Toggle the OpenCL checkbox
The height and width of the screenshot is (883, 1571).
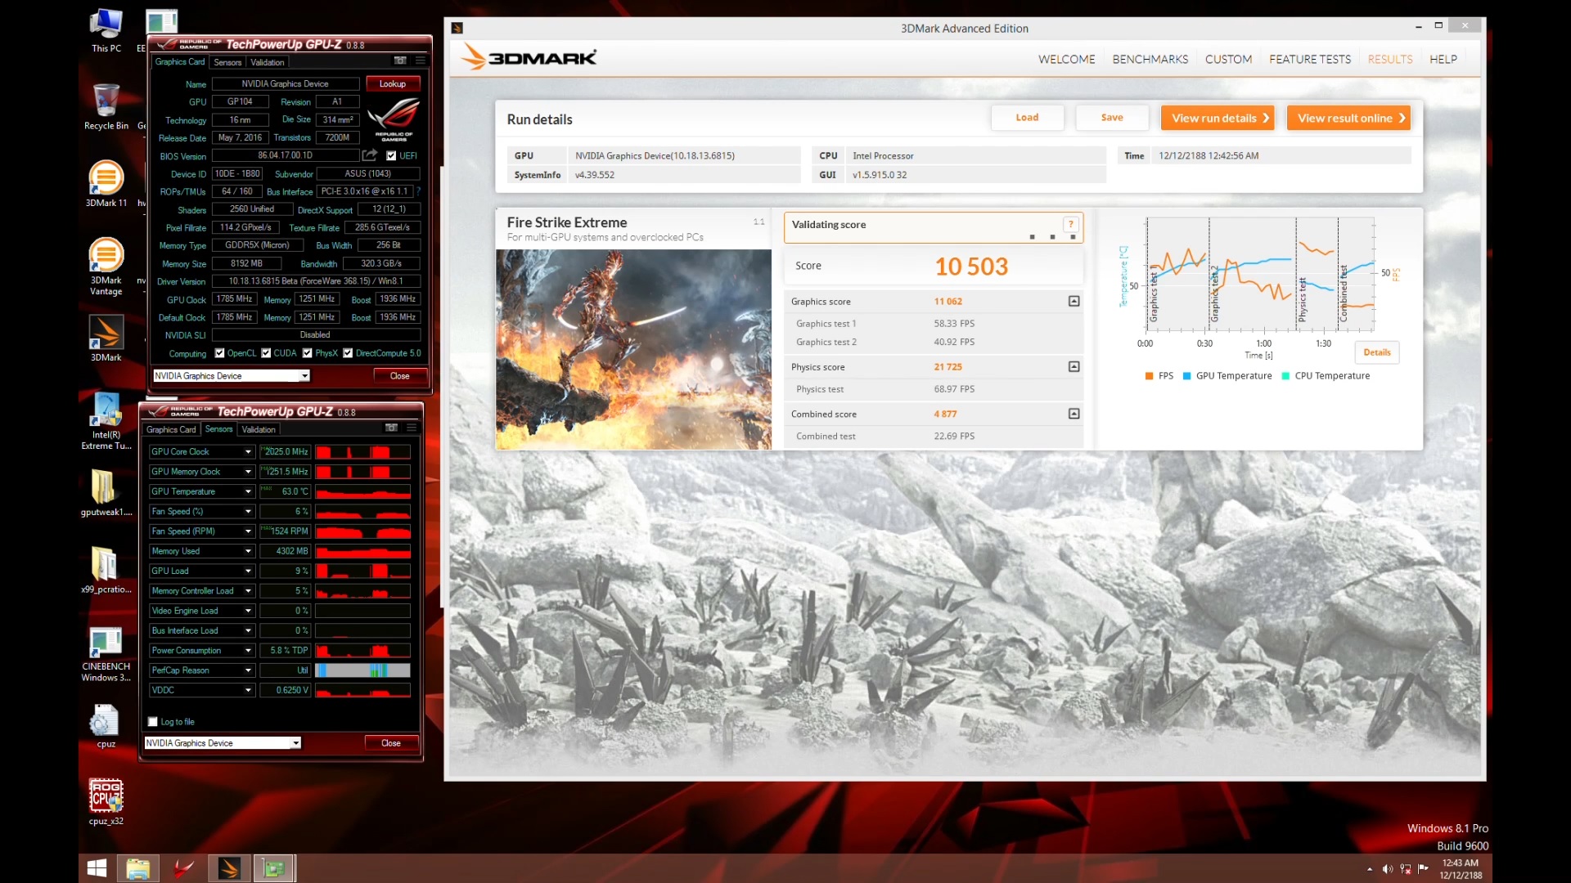coord(219,353)
